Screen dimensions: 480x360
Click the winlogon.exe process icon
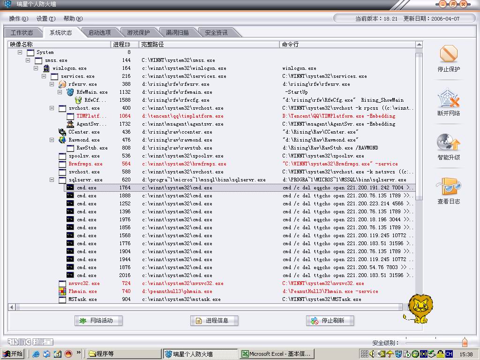coord(46,68)
